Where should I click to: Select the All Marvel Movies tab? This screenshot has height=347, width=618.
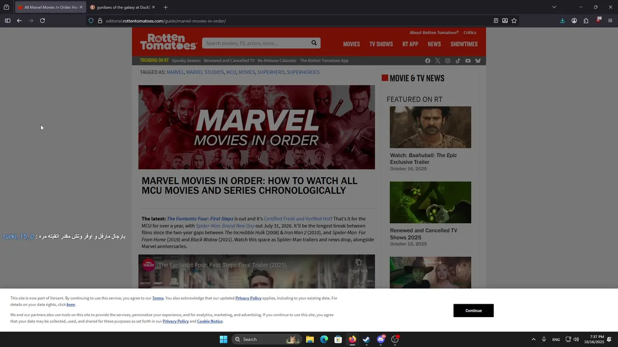tap(50, 7)
